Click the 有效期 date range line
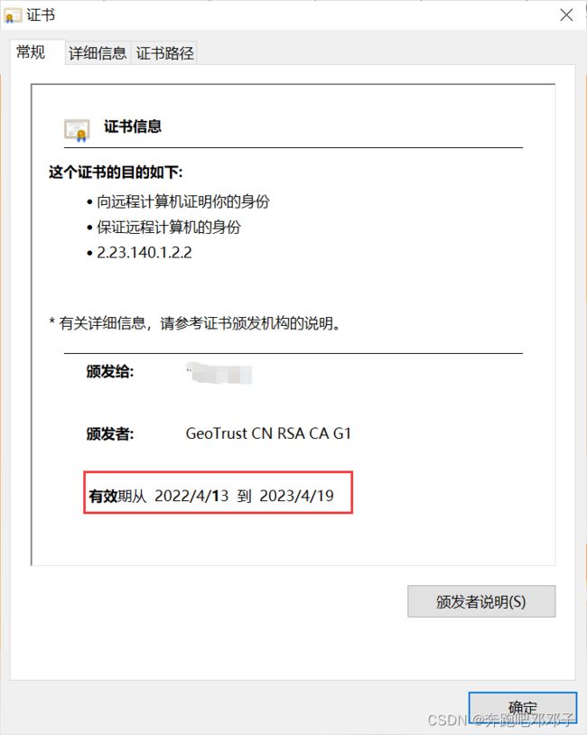 pyautogui.click(x=211, y=496)
